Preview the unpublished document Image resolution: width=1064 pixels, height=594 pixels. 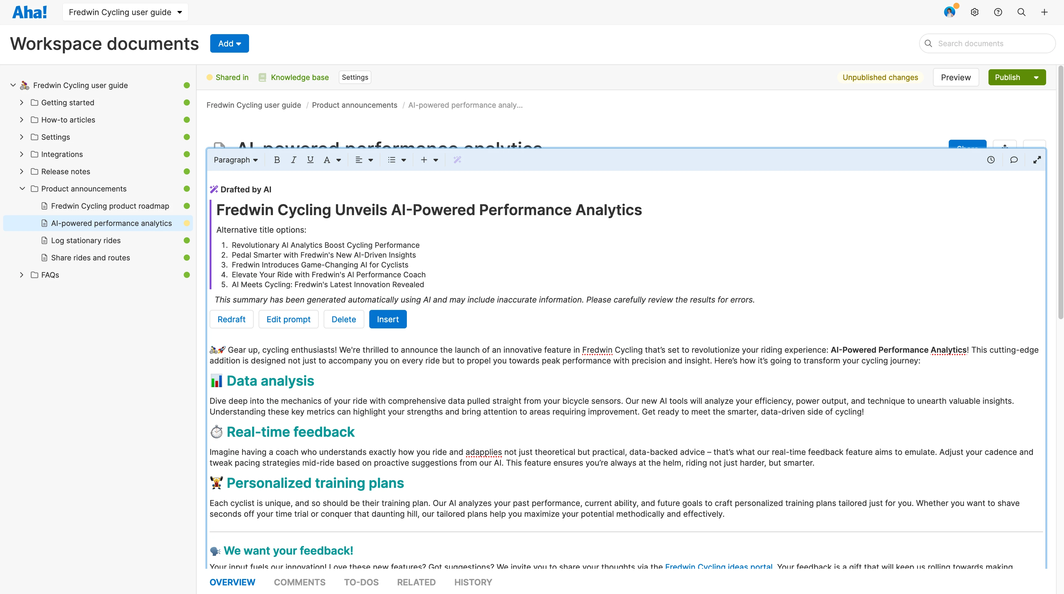956,77
